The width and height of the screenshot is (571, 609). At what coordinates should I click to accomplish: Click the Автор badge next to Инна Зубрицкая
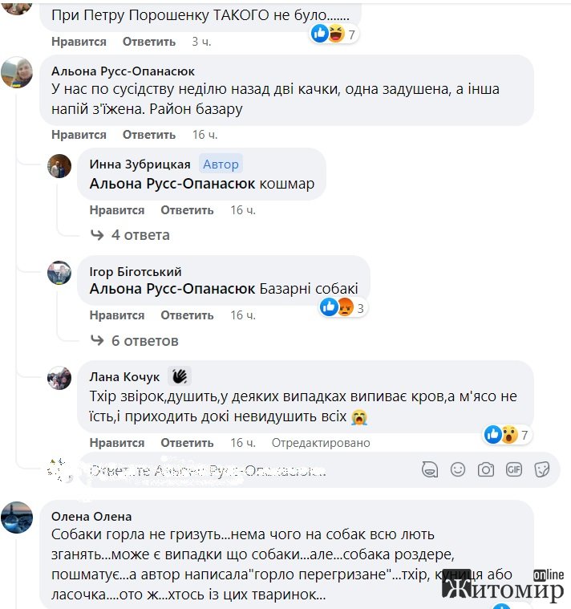[x=221, y=164]
